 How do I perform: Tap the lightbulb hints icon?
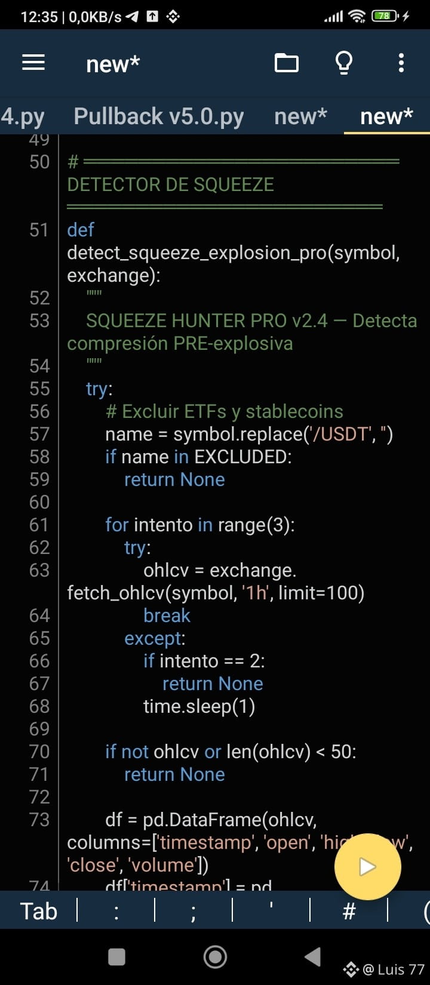pyautogui.click(x=344, y=63)
